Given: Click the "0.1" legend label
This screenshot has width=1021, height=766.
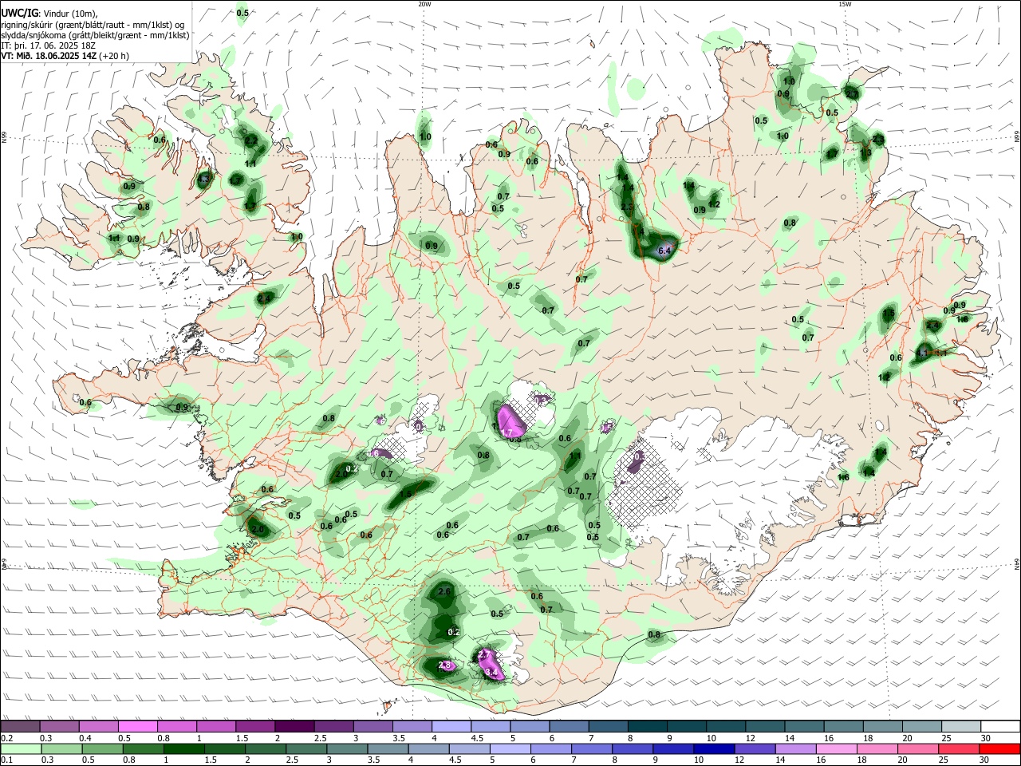Looking at the screenshot, I should click(6, 760).
